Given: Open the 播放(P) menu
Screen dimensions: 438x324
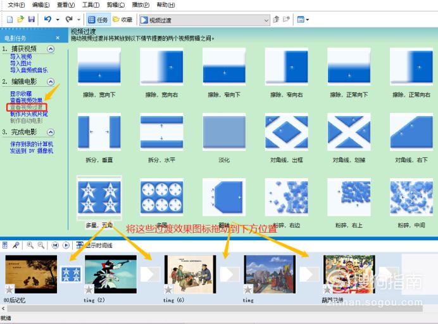Looking at the screenshot, I should point(141,5).
